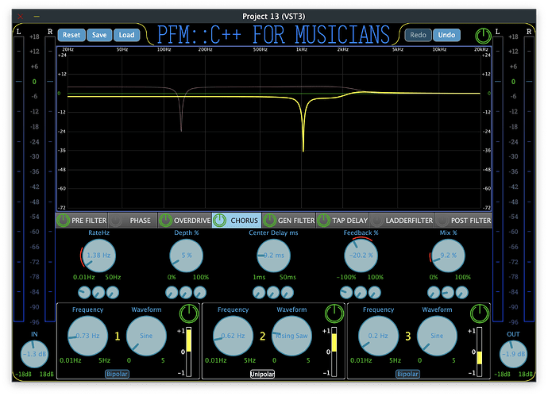This screenshot has height=396, width=548.
Task: Enable the PHASE stage power button
Action: pos(116,221)
